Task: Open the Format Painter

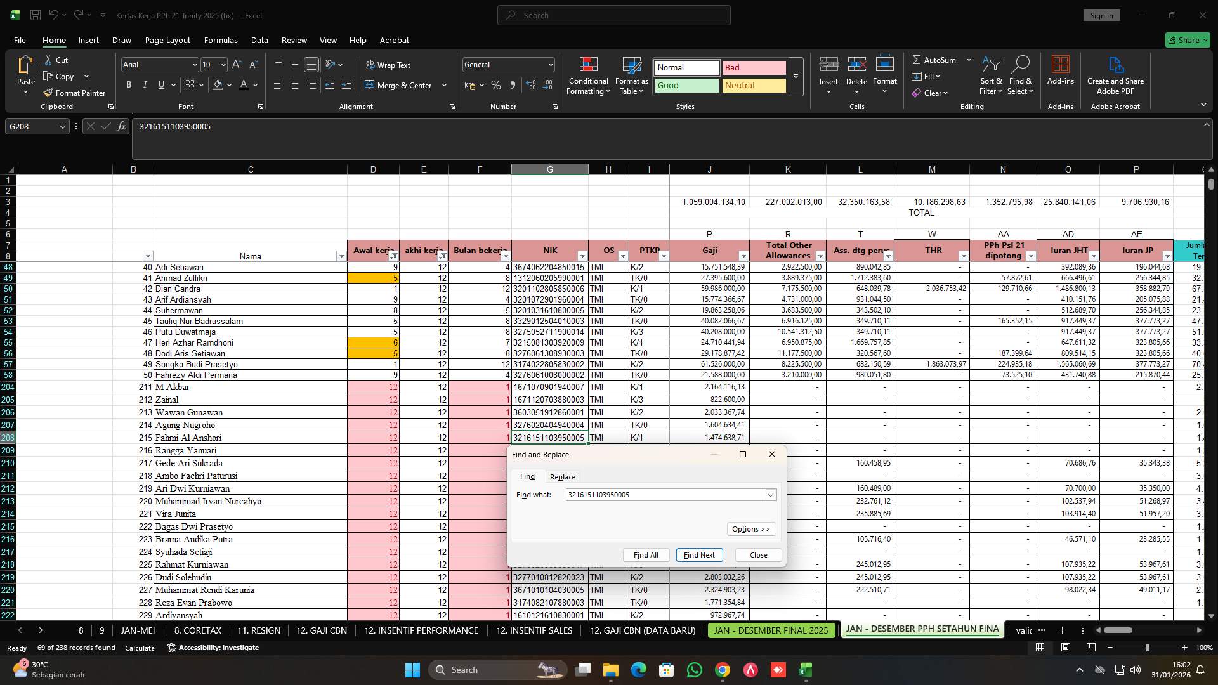Action: point(74,93)
